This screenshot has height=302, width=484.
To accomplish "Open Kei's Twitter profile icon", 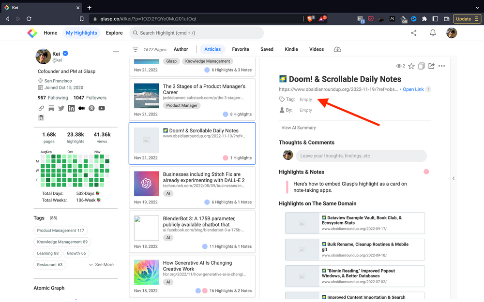I will 61,108.
